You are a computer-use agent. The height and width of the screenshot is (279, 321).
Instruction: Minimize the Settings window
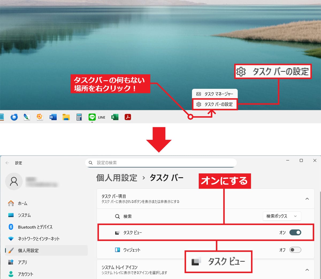(x=288, y=160)
